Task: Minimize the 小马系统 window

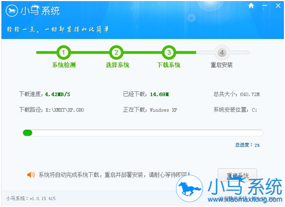Action: pos(265,6)
